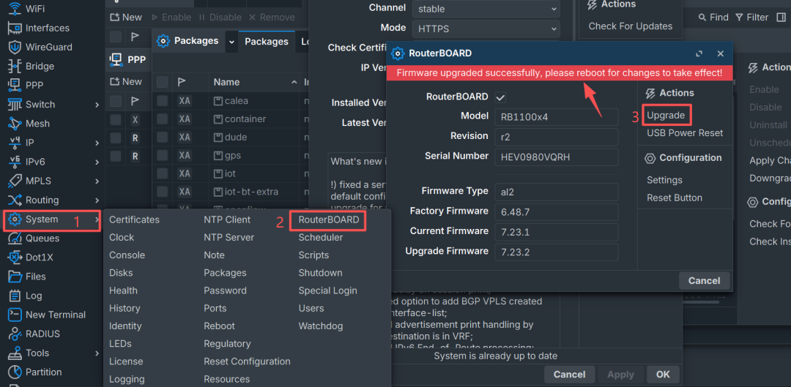Expand the MPLS submenu arrow

tap(97, 181)
